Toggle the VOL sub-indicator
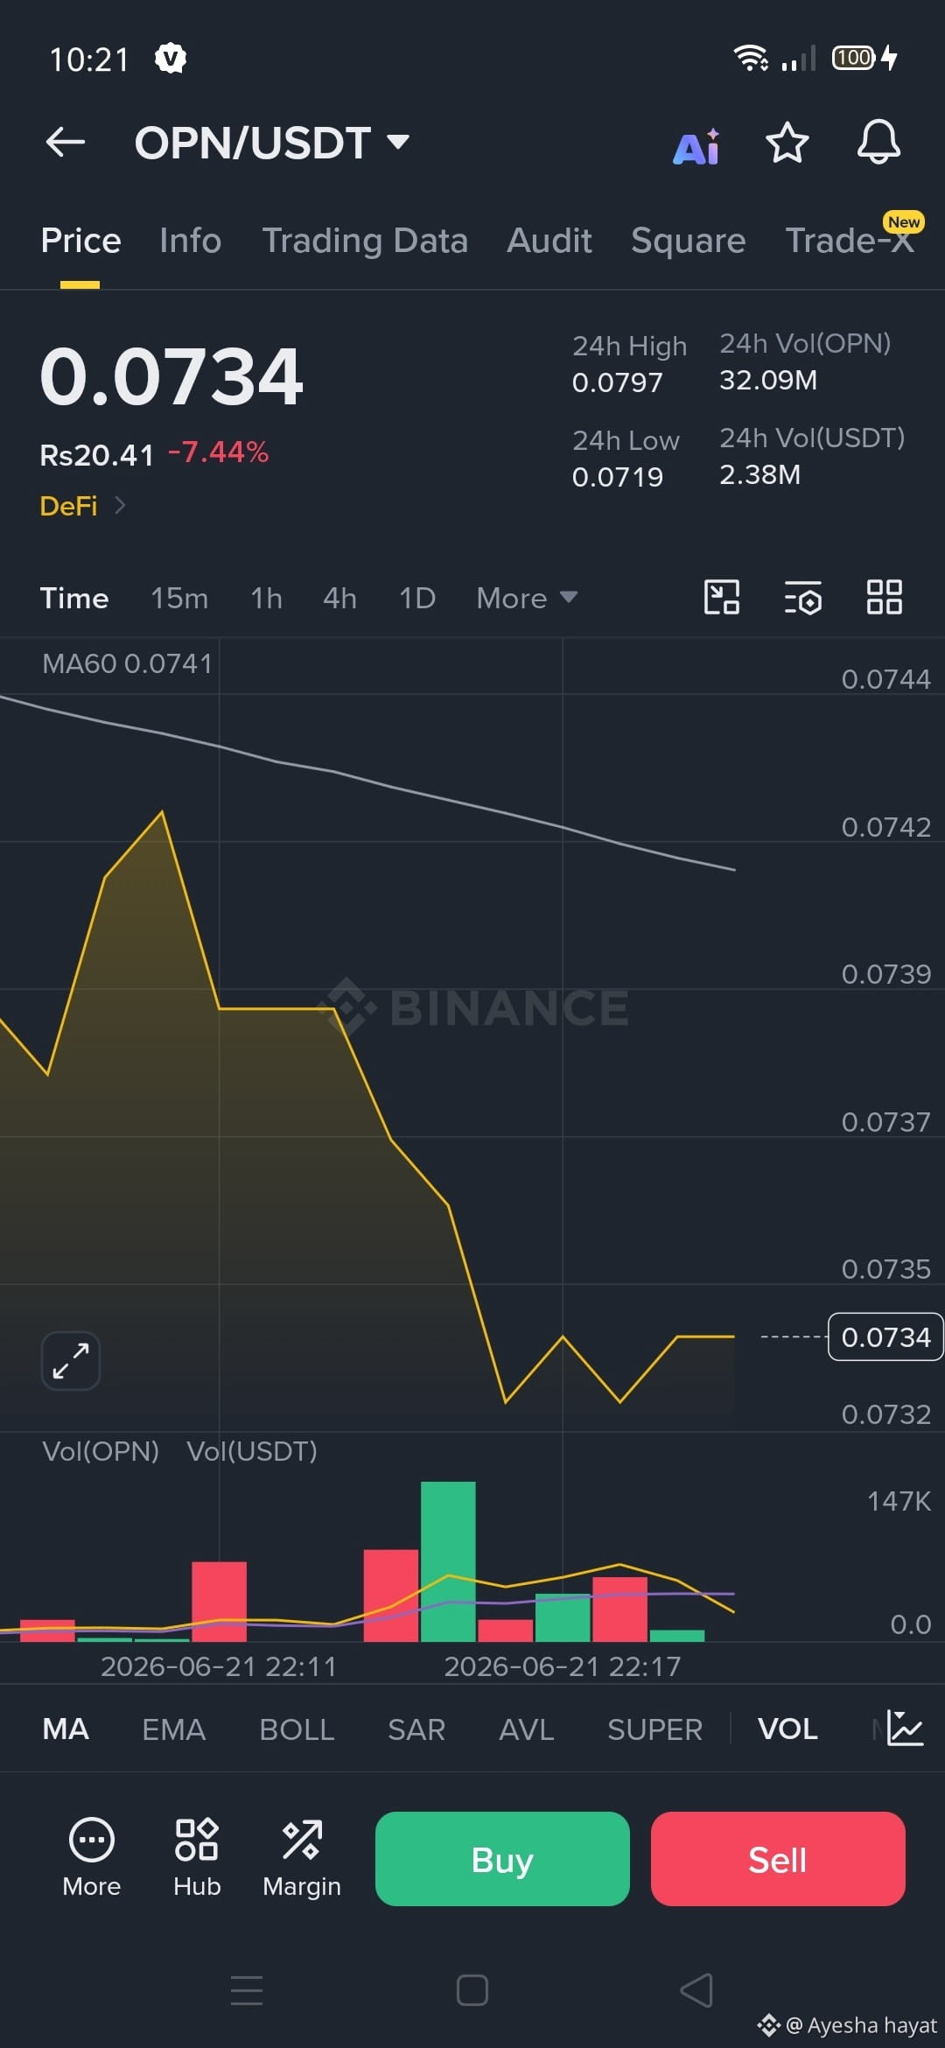945x2048 pixels. (x=787, y=1729)
